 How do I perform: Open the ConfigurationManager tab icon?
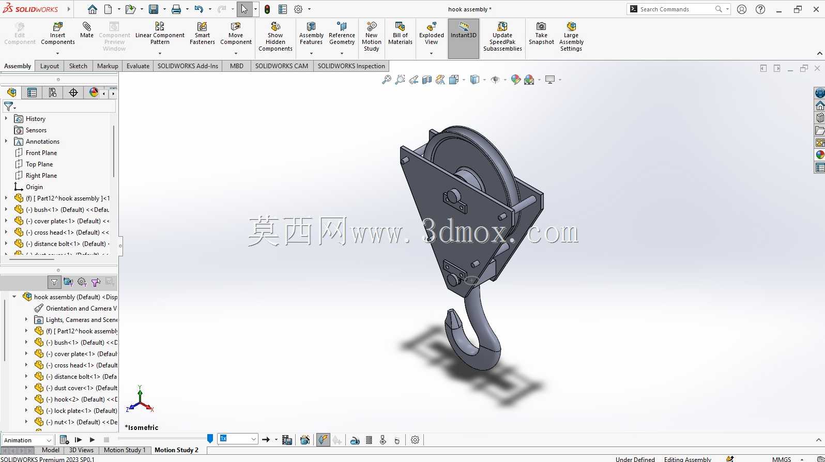click(53, 93)
